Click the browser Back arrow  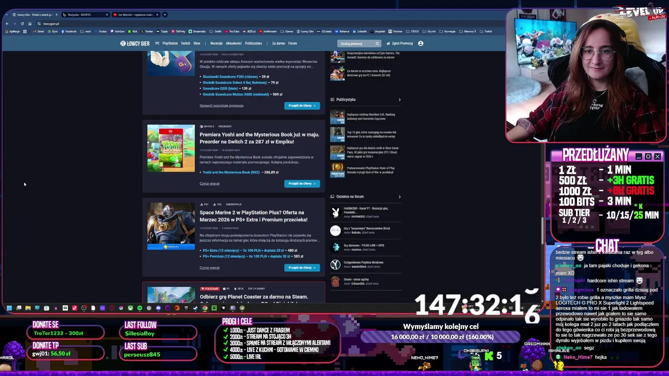[x=7, y=23]
